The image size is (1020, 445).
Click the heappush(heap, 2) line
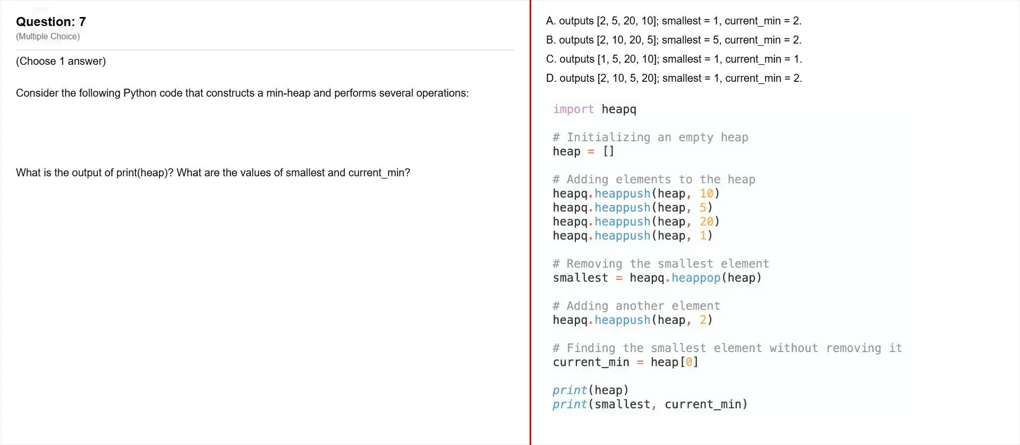pyautogui.click(x=633, y=320)
